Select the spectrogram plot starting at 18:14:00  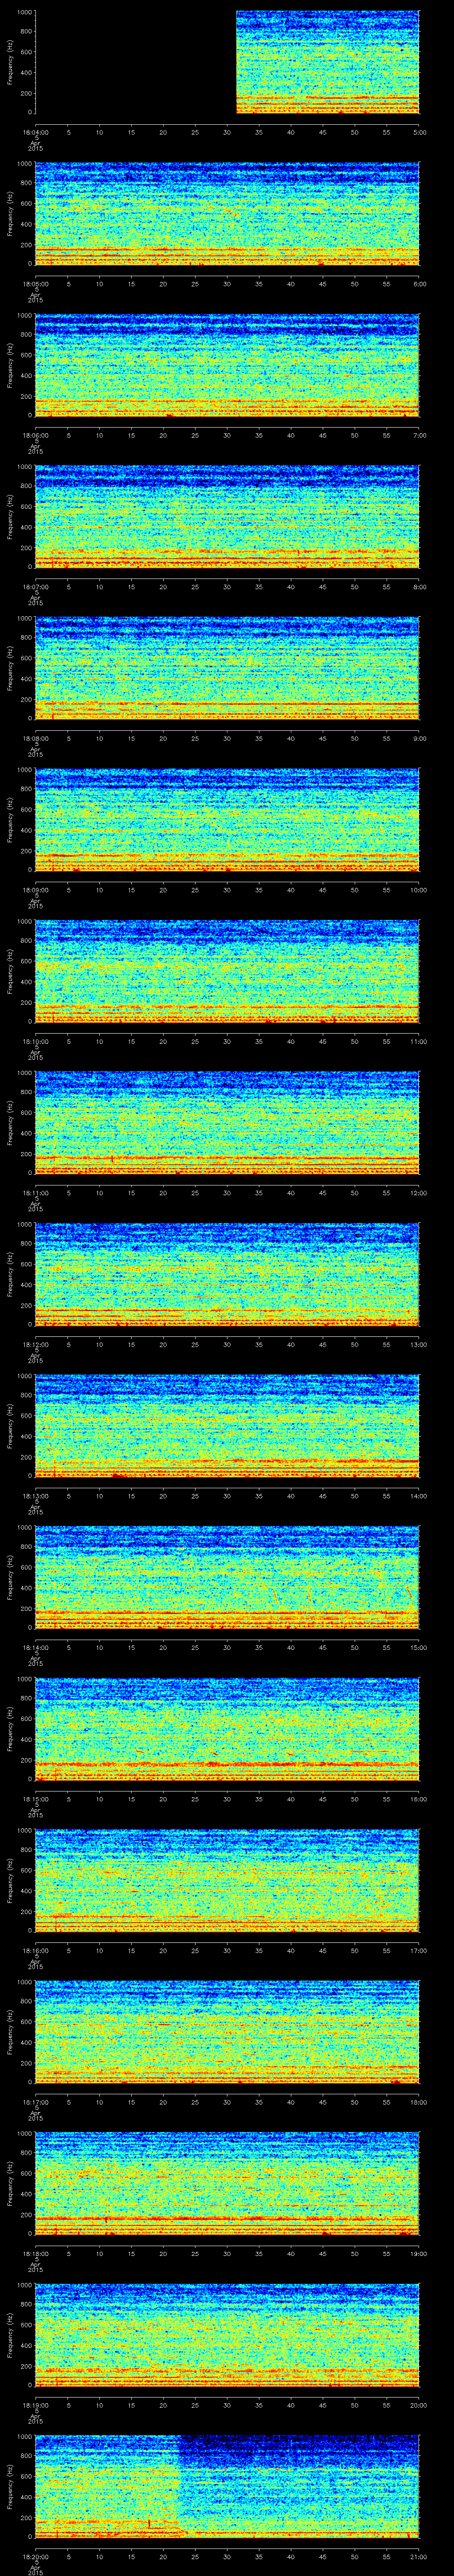pos(227,1578)
